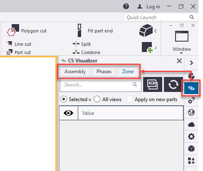The height and width of the screenshot is (171, 203).
Task: Toggle the eye visibility column header
Action: tap(69, 113)
